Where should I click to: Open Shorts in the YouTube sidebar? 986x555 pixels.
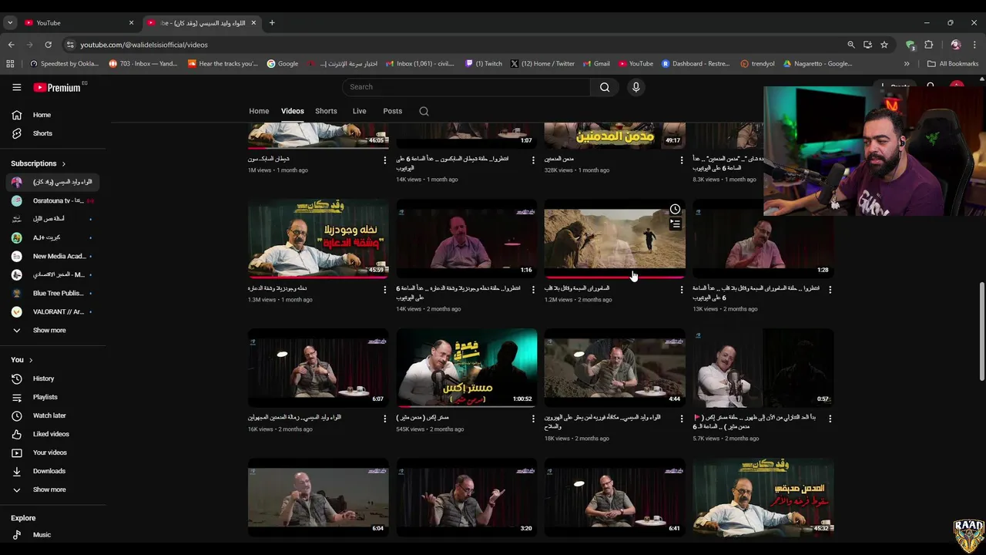click(53, 133)
